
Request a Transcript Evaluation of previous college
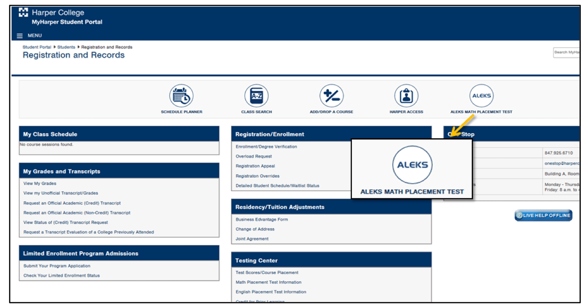88,232
